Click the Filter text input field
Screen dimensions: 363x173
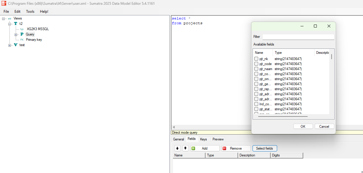coord(298,37)
